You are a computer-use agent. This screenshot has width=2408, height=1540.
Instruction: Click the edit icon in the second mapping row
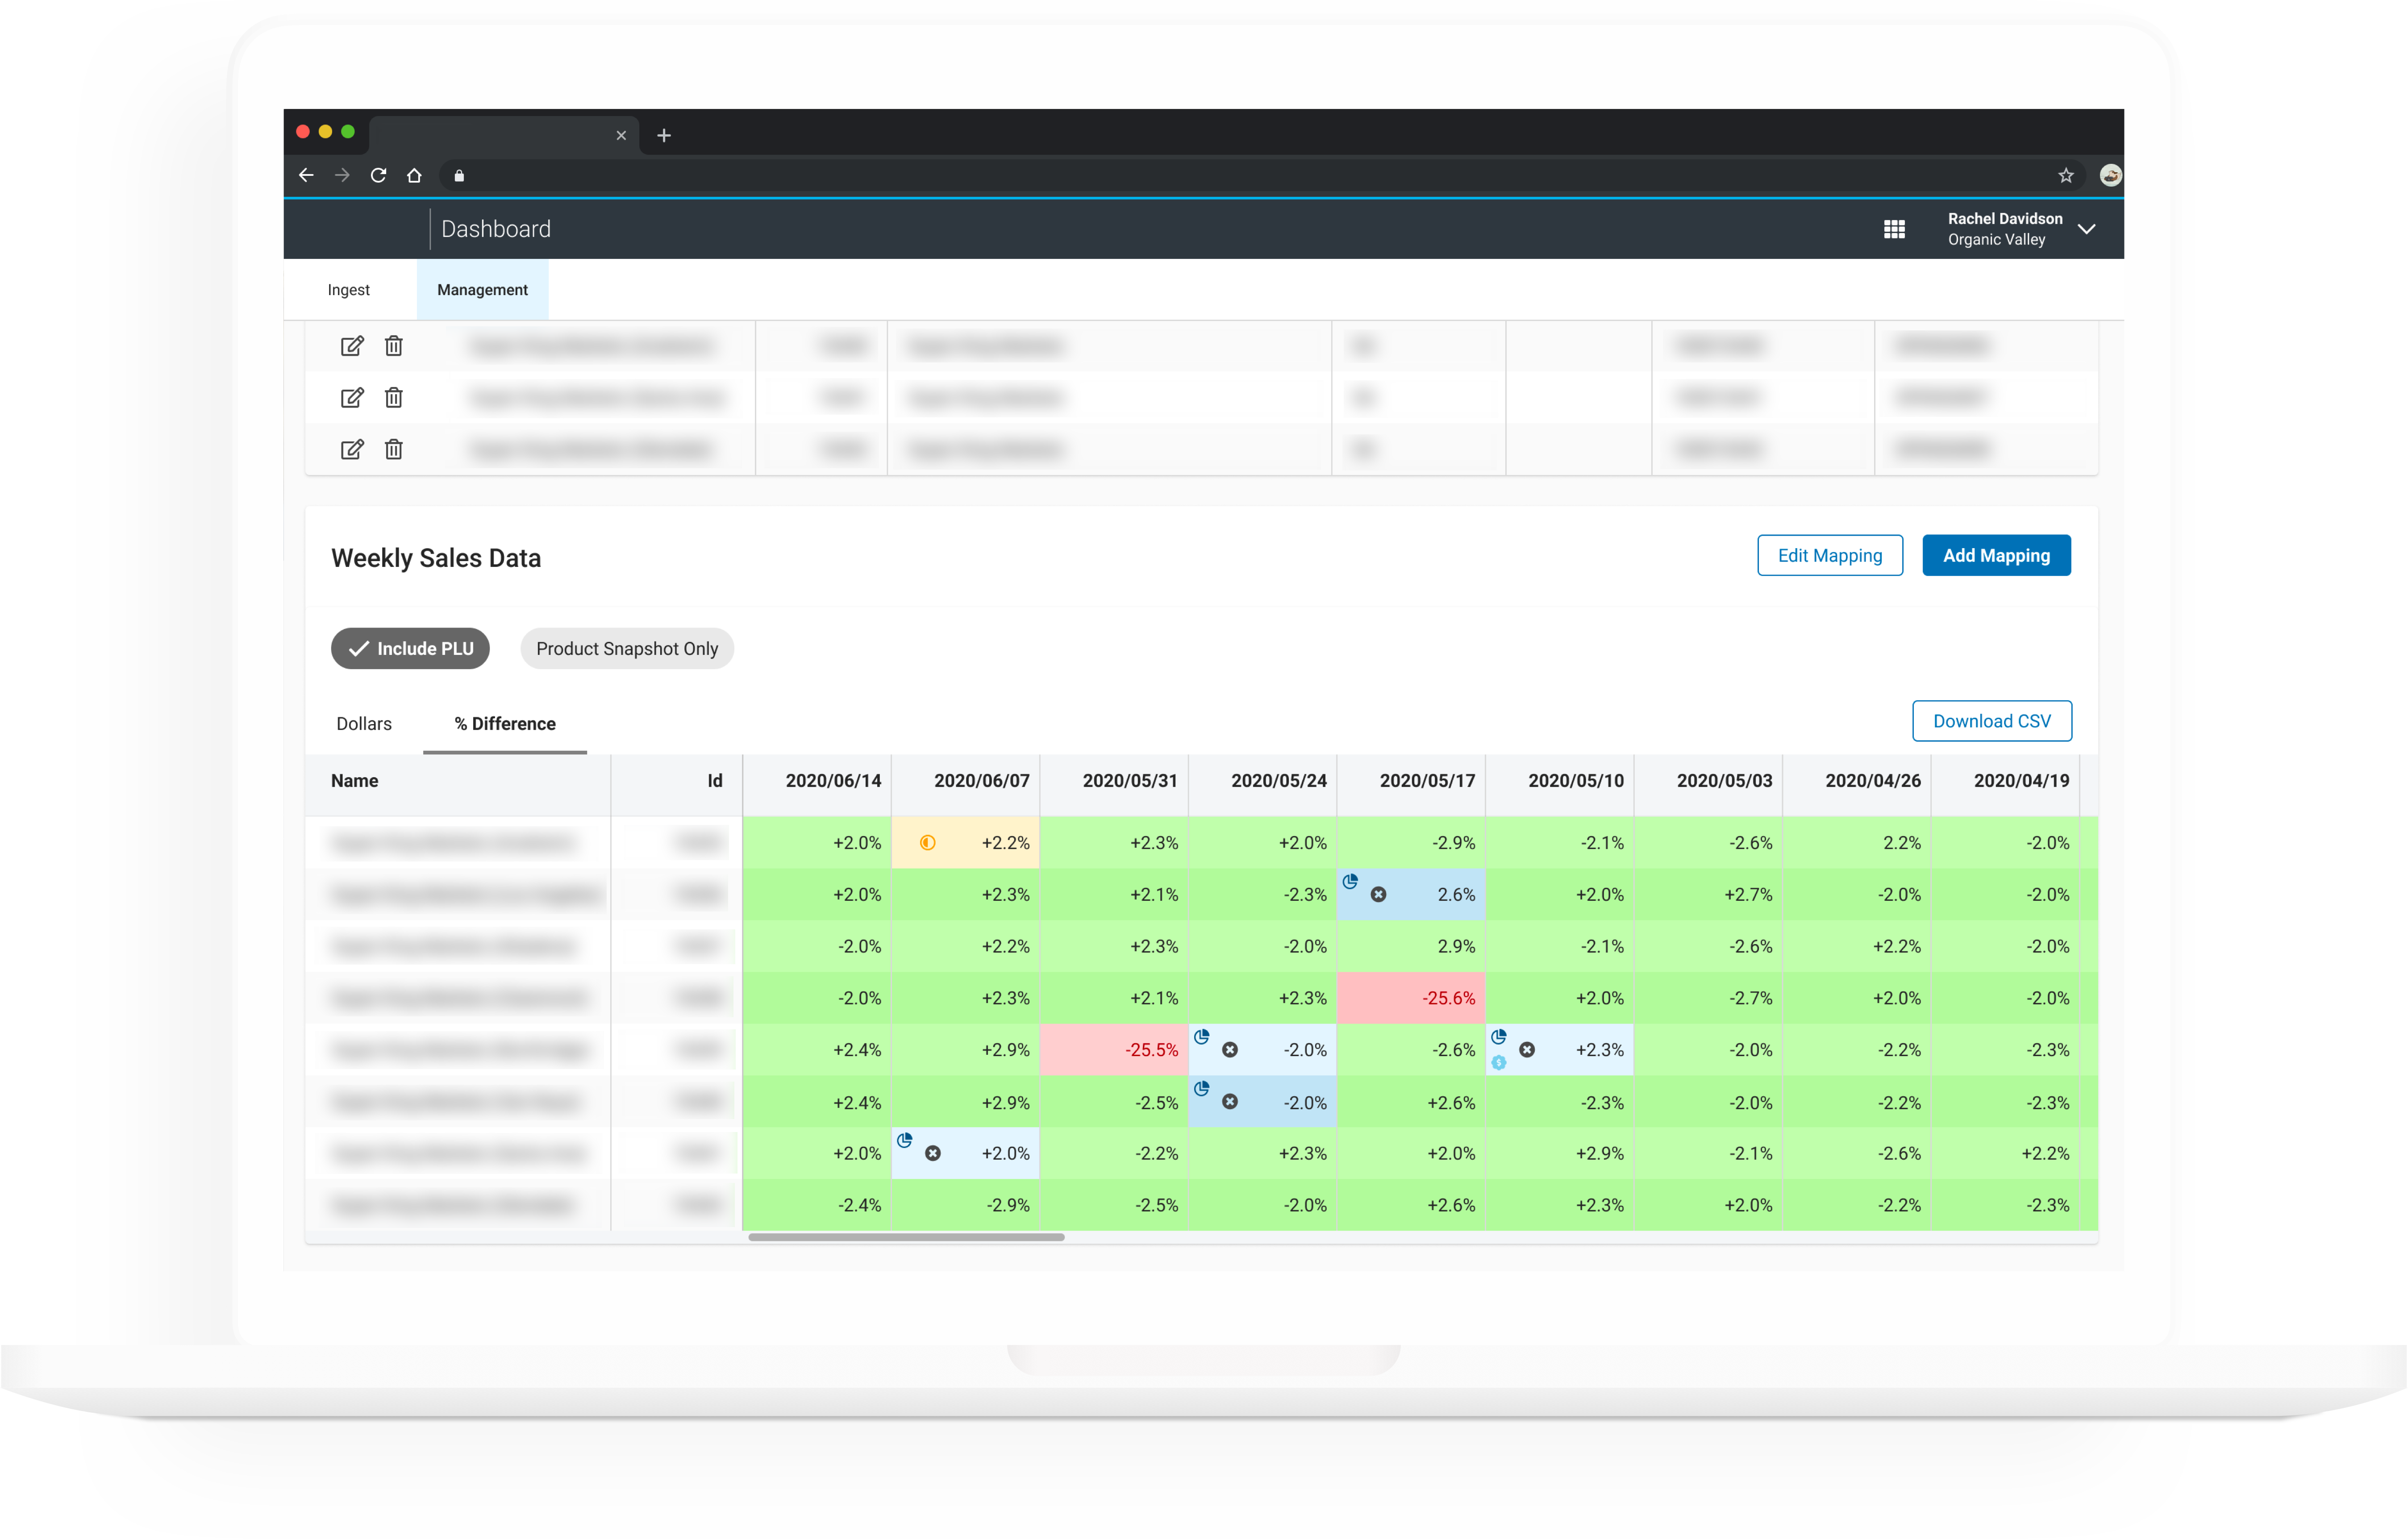(x=352, y=398)
